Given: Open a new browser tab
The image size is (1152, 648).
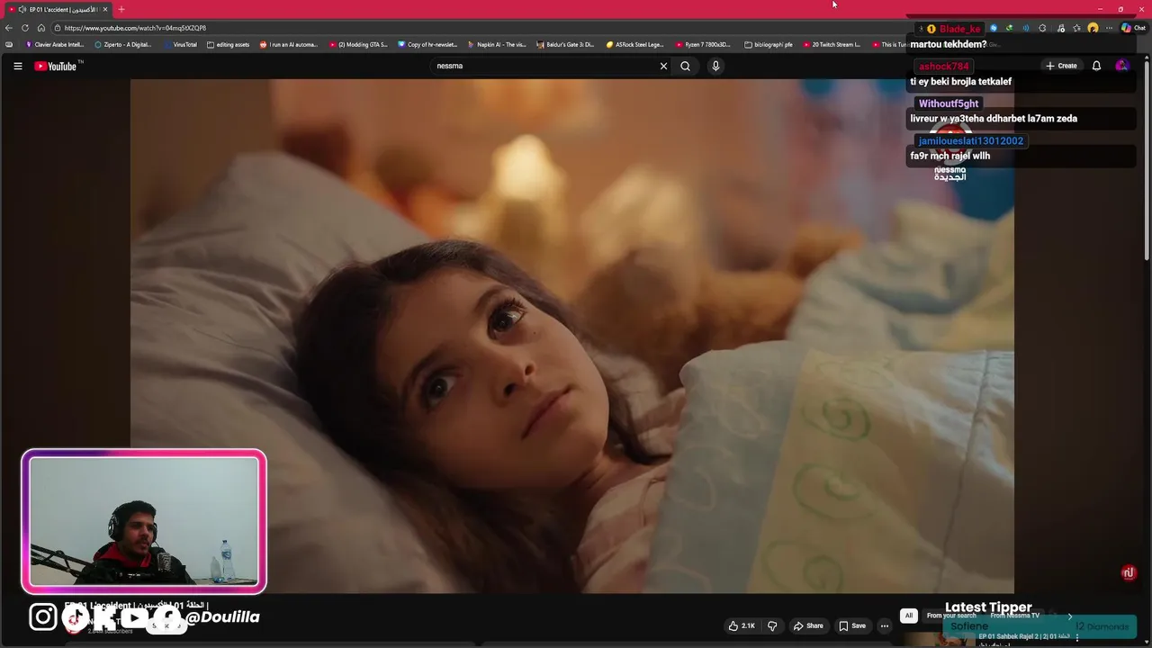Looking at the screenshot, I should pyautogui.click(x=121, y=9).
